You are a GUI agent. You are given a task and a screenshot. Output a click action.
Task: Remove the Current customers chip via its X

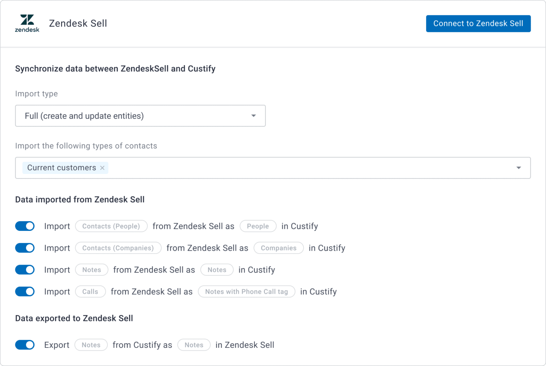(102, 168)
